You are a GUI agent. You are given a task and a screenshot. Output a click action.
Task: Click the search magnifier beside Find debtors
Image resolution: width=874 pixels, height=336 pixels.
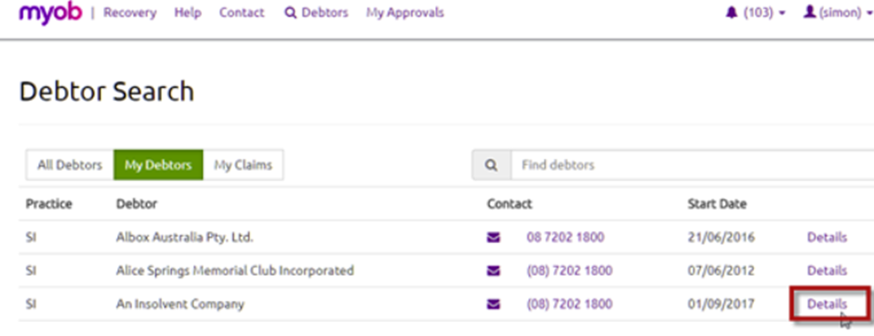pyautogui.click(x=491, y=165)
